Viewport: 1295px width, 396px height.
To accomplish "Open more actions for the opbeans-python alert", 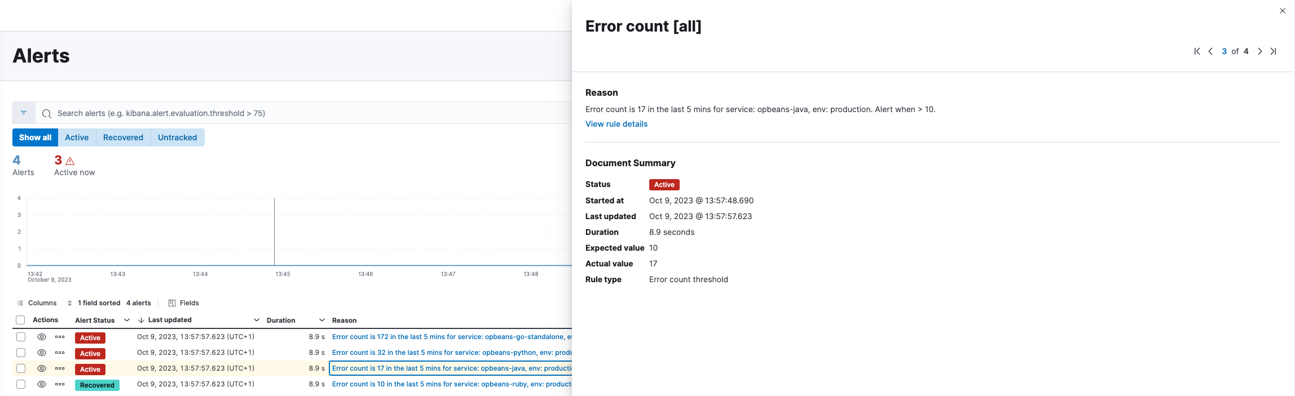I will click(x=60, y=353).
